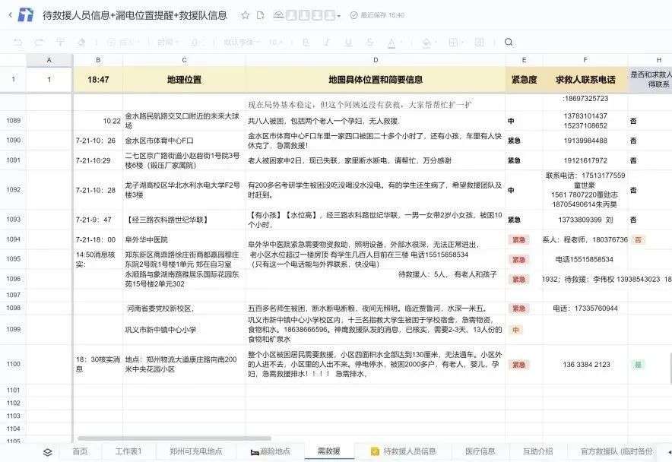
Task: Open the 避险地点 sheet tab
Action: pos(271,451)
